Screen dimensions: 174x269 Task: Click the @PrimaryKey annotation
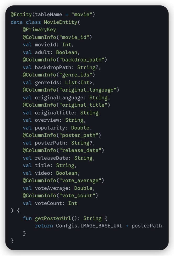click(x=39, y=30)
